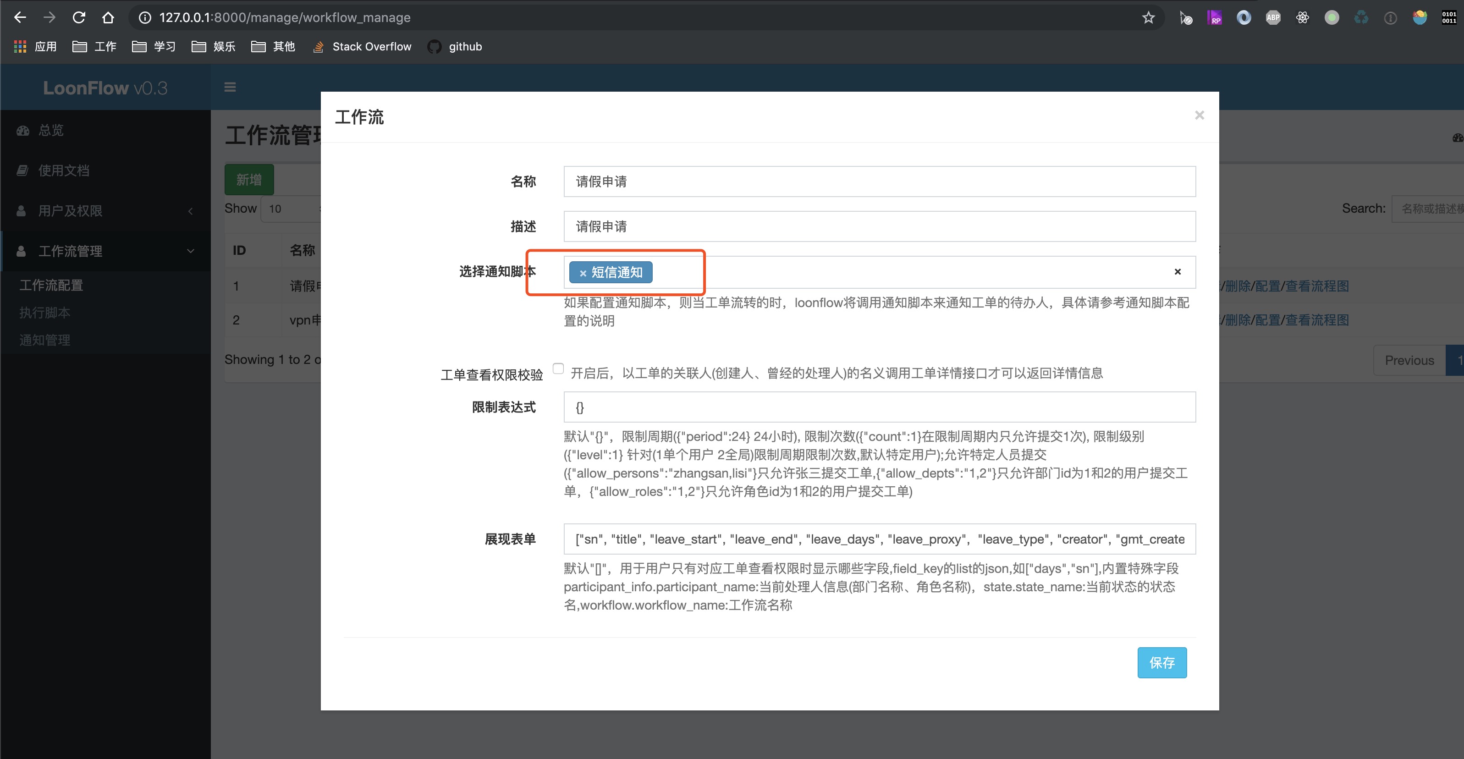Open the github bookmark in bookmarks bar
The image size is (1464, 759).
click(454, 47)
